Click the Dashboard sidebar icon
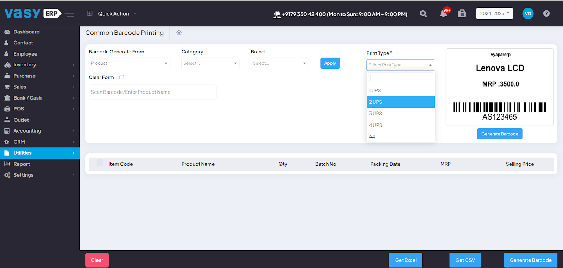The height and width of the screenshot is (268, 563). [7, 32]
